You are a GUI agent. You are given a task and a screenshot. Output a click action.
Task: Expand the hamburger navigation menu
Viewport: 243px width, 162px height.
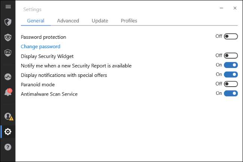click(x=8, y=7)
